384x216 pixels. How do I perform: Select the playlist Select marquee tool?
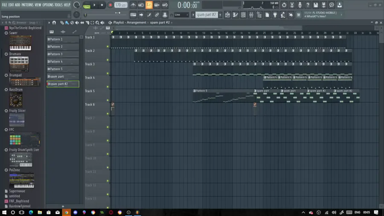click(x=92, y=23)
